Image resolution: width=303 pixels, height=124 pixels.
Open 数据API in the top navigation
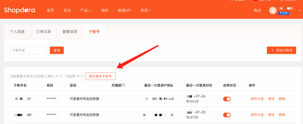(125, 10)
